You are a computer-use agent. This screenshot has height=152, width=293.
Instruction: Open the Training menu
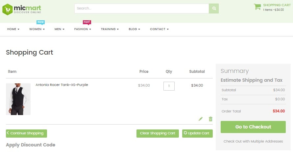click(x=110, y=29)
